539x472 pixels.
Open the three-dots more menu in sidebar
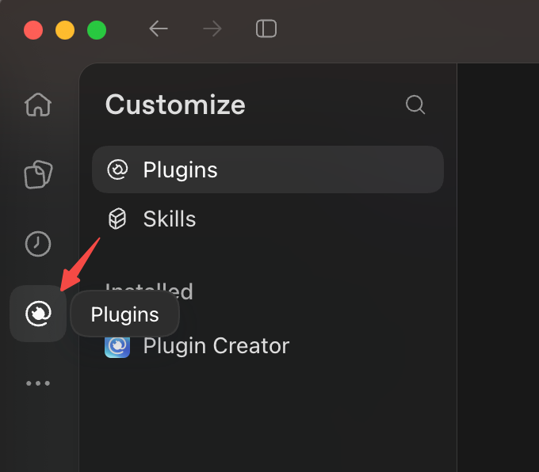[38, 383]
